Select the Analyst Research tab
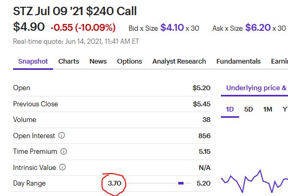This screenshot has width=288, height=196. coord(179,62)
